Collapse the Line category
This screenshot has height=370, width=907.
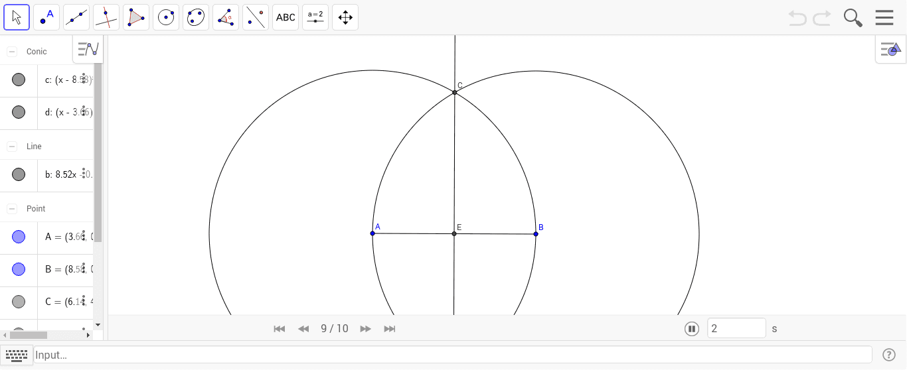pyautogui.click(x=12, y=147)
